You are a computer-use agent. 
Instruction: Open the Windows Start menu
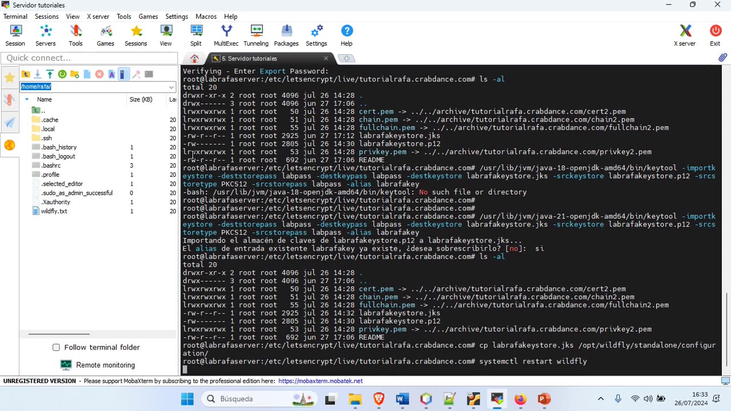[x=187, y=399]
